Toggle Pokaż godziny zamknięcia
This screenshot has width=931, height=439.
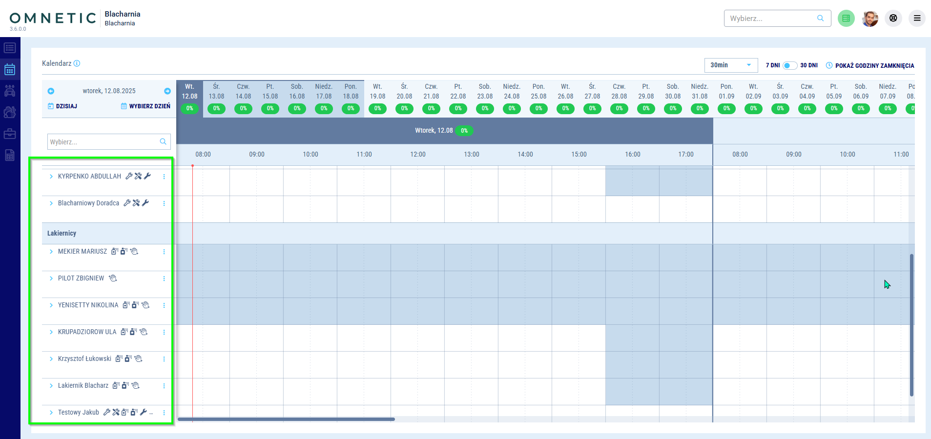[870, 65]
